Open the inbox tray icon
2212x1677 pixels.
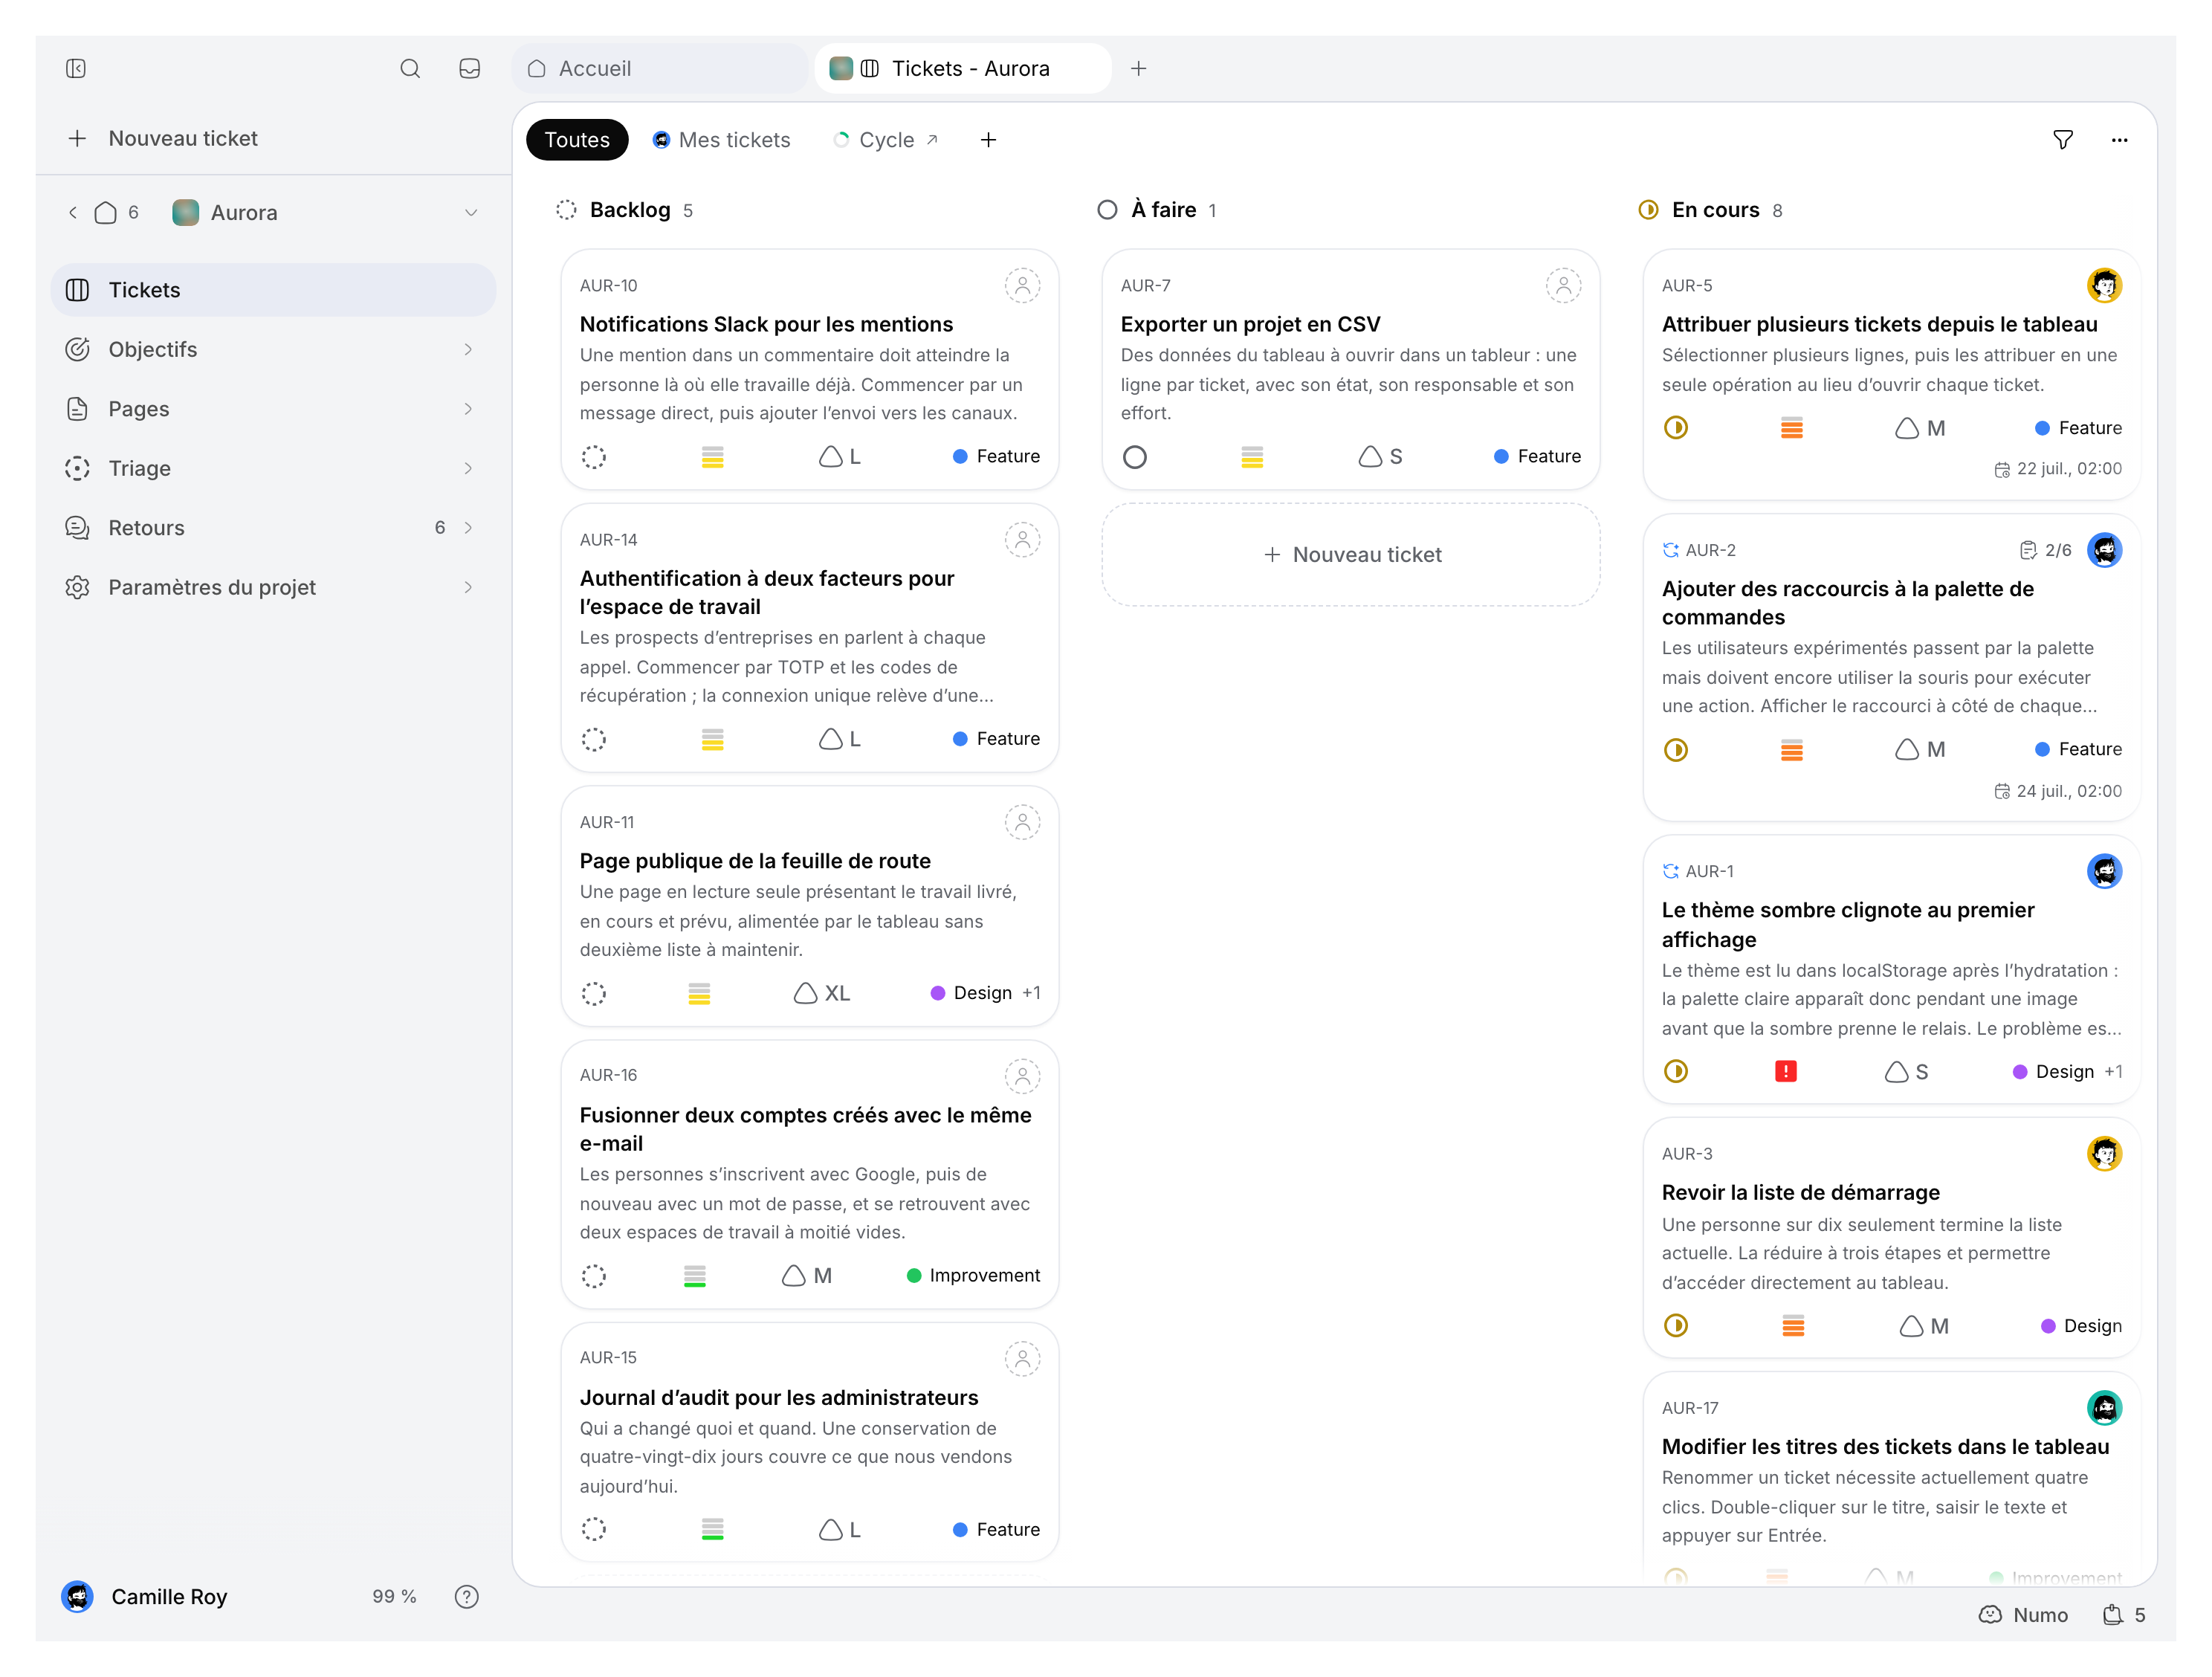point(470,68)
